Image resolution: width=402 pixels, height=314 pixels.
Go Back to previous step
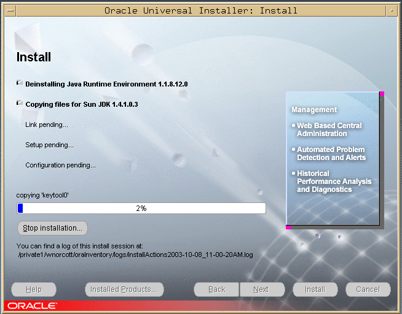pyautogui.click(x=216, y=289)
